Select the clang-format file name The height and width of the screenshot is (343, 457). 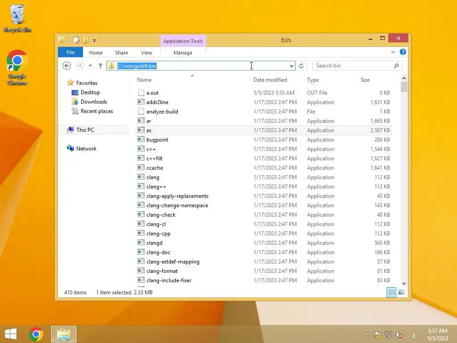coord(162,271)
